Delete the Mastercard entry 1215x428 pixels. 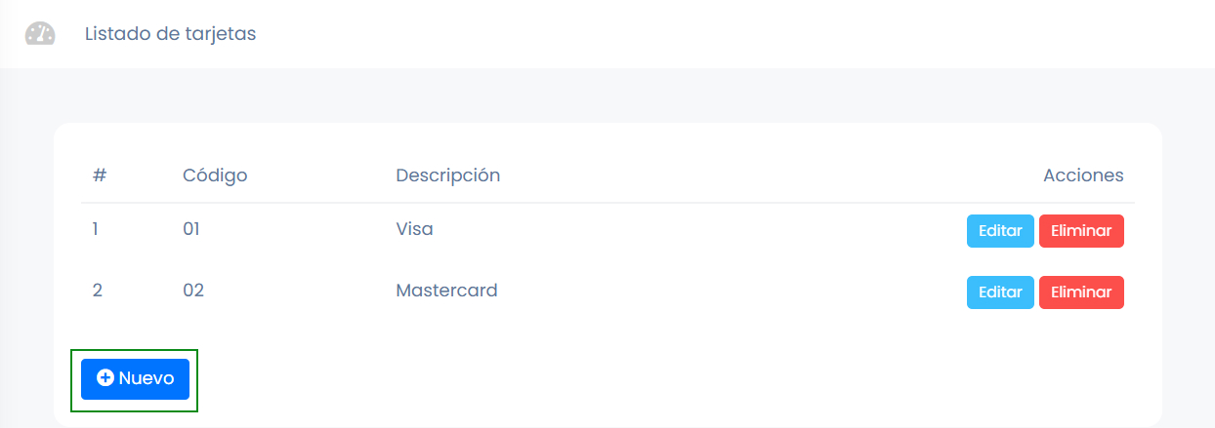point(1081,292)
